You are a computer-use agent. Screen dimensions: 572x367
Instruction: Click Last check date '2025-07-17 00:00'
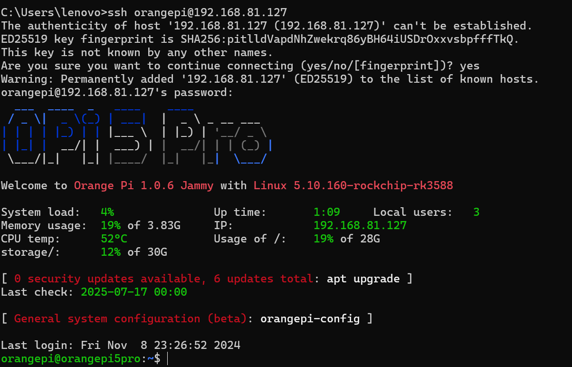click(x=134, y=291)
